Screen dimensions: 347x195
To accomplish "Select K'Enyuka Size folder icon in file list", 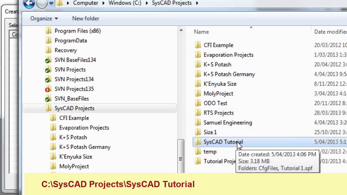I will coord(198,84).
